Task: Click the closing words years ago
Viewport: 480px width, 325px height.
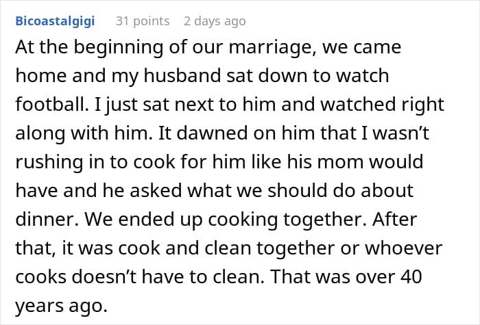Action: 62,306
